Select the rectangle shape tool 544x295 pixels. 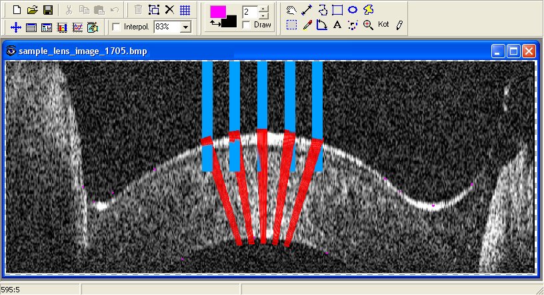[x=337, y=10]
